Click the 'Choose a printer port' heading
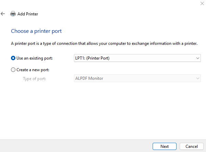The height and width of the screenshot is (152, 206). (x=36, y=31)
